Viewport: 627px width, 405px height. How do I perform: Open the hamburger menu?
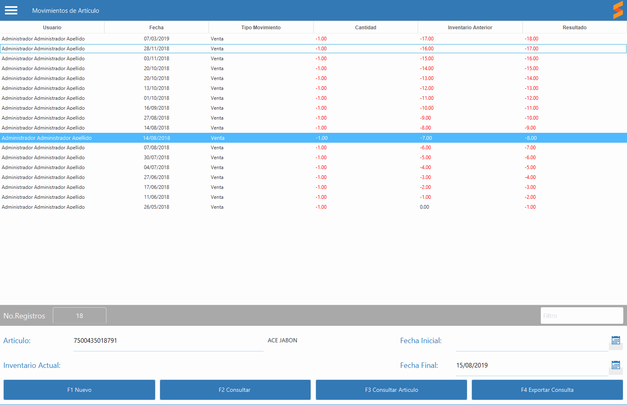click(x=11, y=10)
